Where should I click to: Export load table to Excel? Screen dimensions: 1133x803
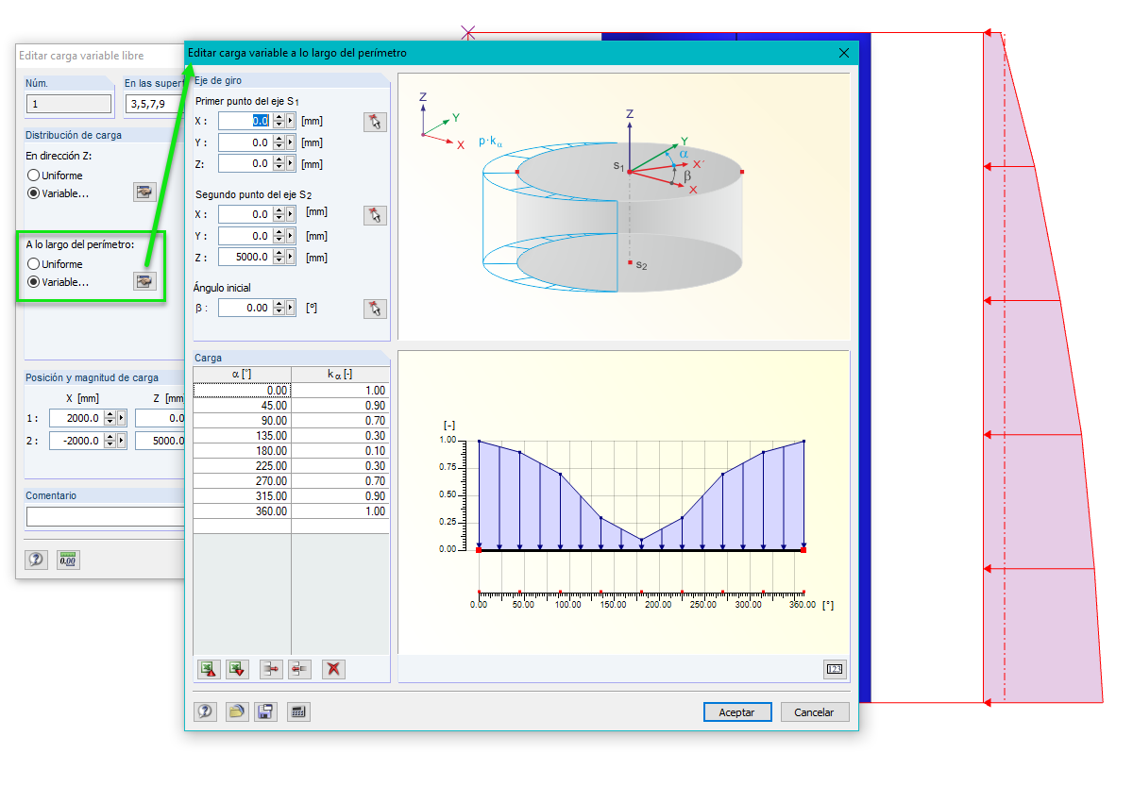pyautogui.click(x=209, y=669)
